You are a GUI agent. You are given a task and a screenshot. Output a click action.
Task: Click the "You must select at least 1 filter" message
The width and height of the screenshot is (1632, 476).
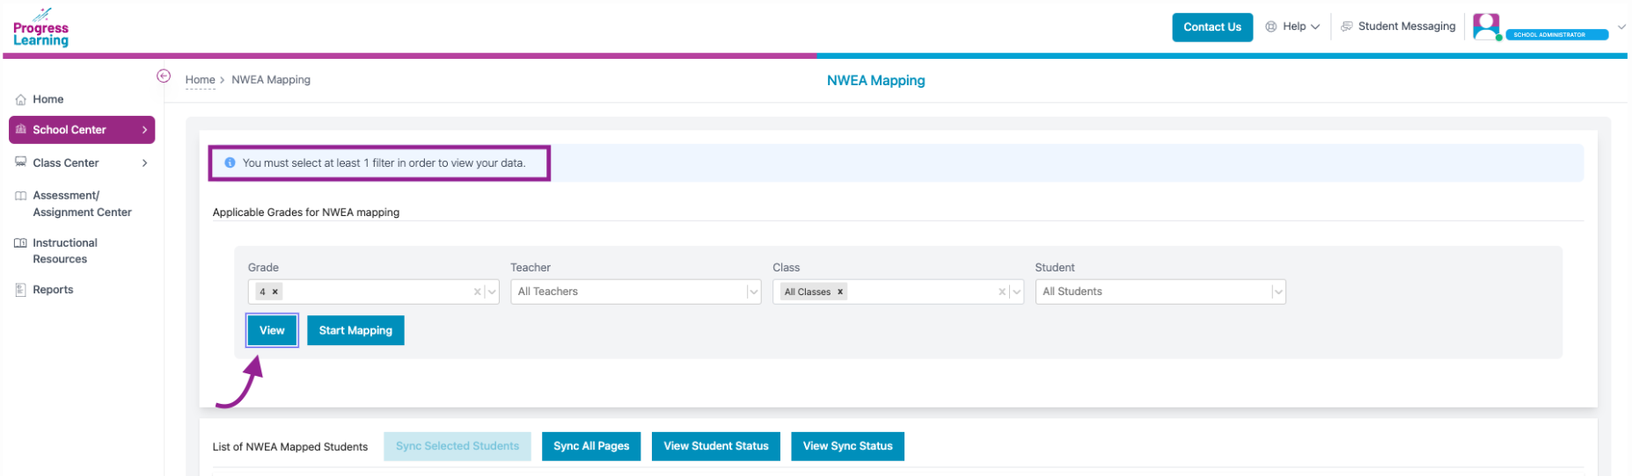384,163
